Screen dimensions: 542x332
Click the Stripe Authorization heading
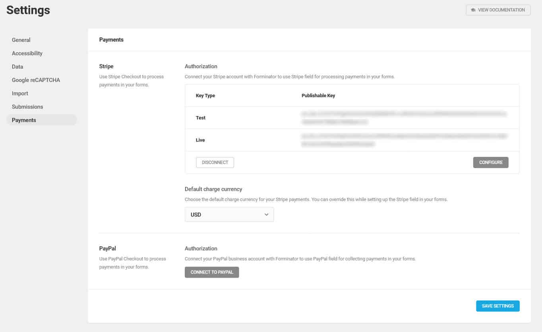[x=201, y=66]
